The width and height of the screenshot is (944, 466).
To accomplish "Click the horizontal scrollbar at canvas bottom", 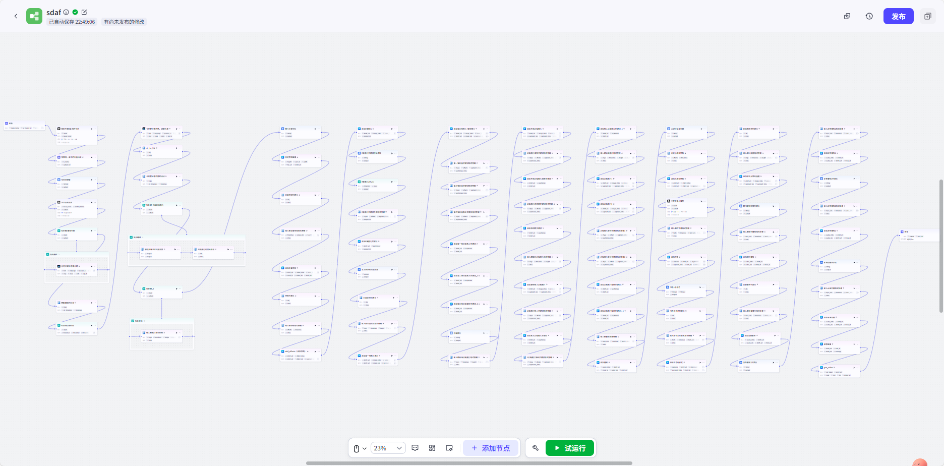I will pos(469,463).
